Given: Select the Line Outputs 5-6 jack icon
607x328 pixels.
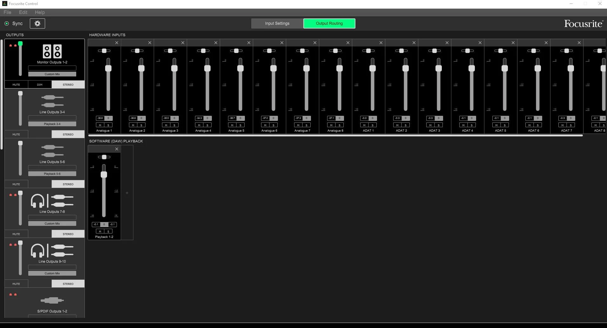Looking at the screenshot, I should tap(52, 151).
